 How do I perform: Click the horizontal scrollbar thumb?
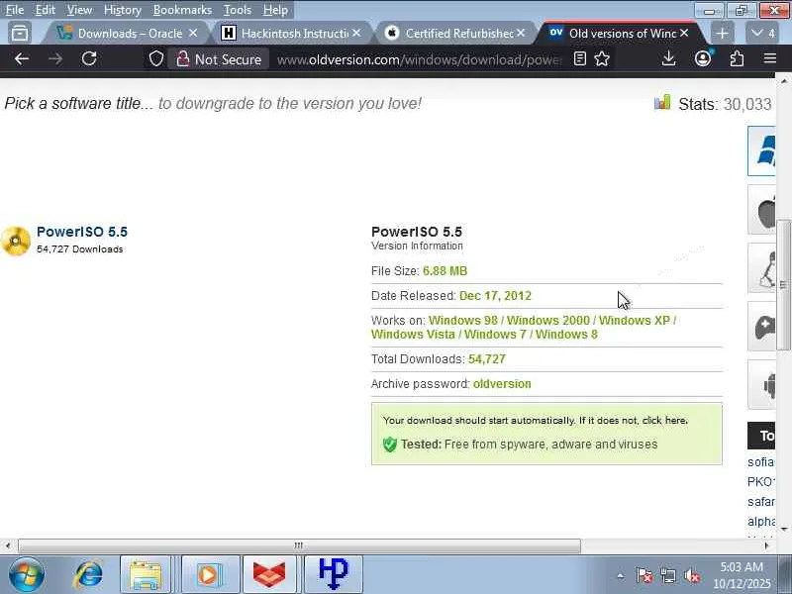pos(299,545)
